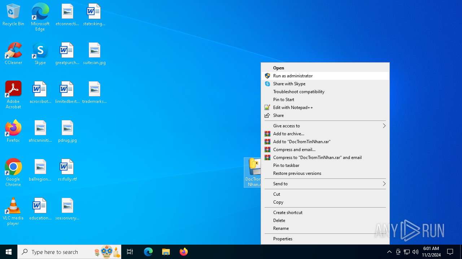Open the notification Action Center

tap(450, 252)
